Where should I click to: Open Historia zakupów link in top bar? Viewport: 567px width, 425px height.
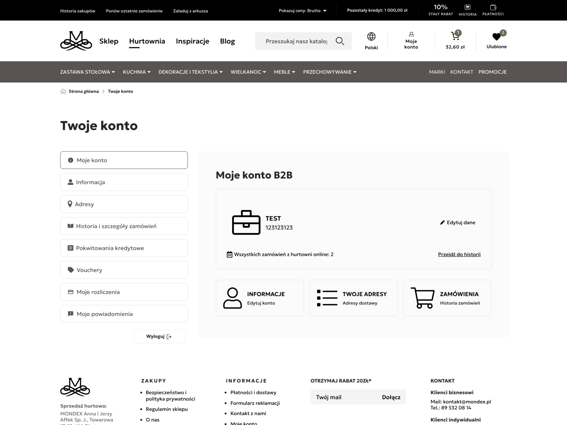click(78, 11)
